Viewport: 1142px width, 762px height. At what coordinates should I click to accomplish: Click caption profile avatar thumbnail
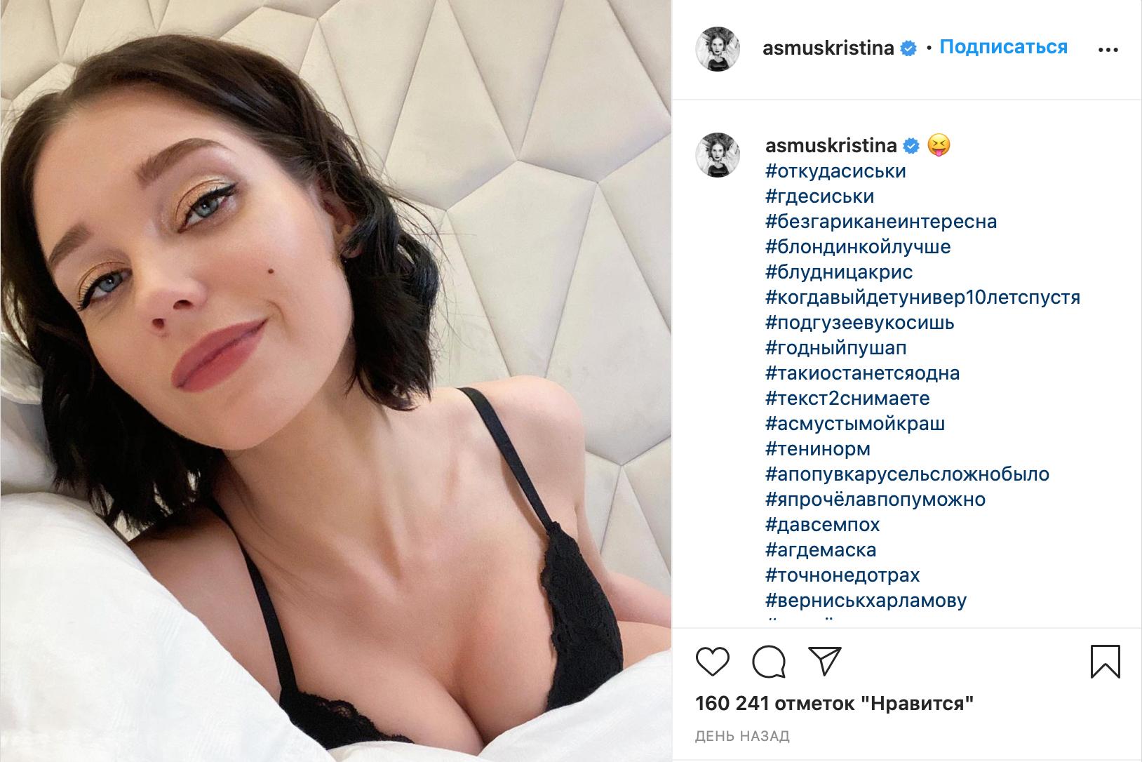(718, 154)
